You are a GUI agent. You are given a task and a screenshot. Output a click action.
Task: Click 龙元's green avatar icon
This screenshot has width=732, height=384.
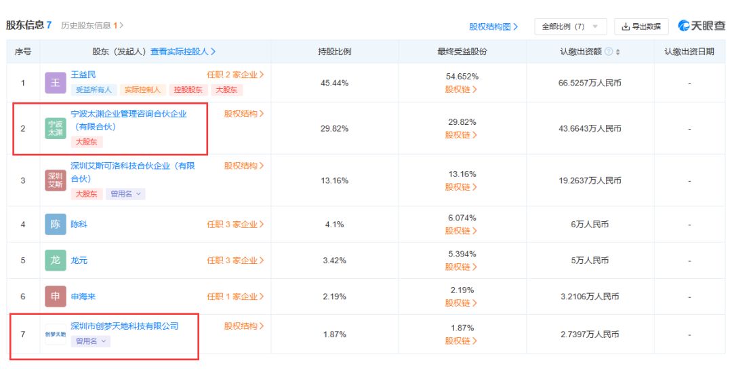point(56,261)
